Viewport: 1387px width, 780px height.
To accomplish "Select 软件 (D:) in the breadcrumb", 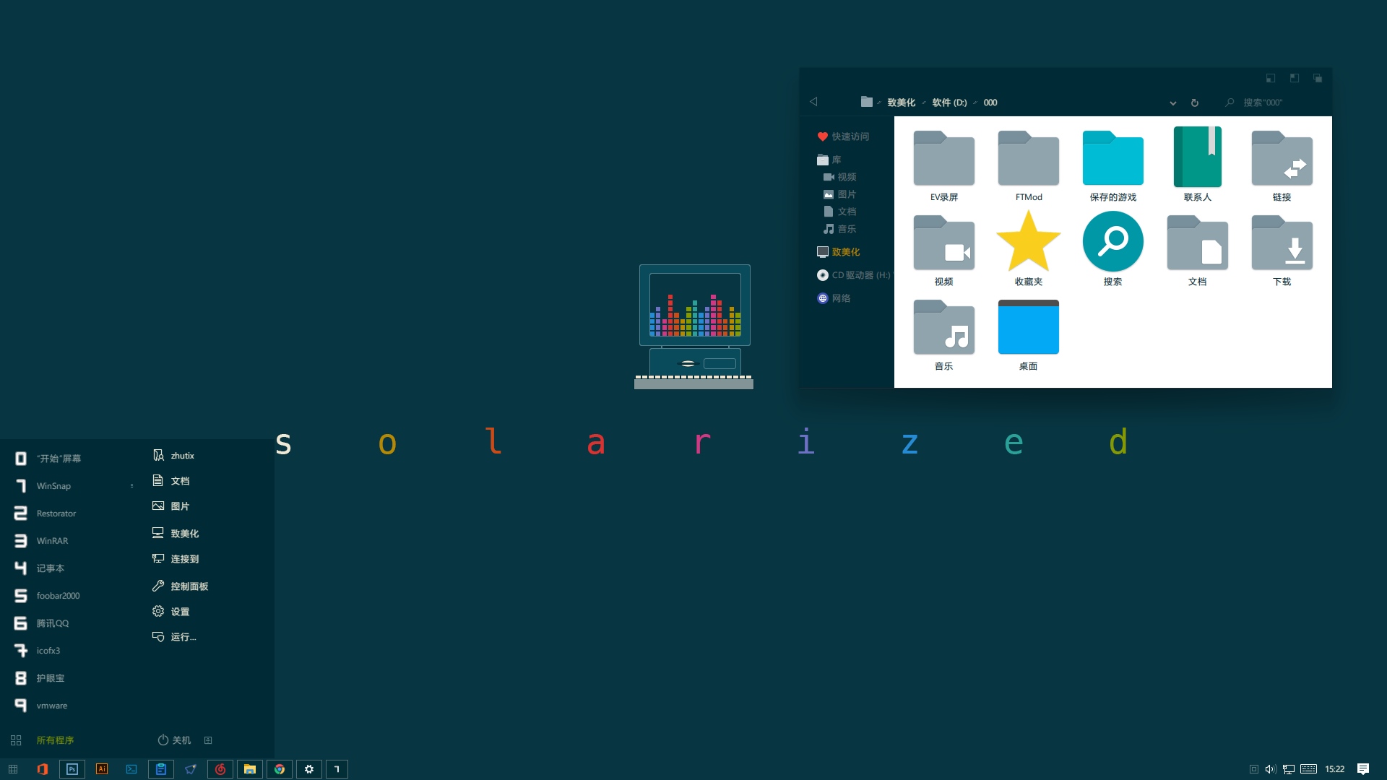I will click(949, 103).
